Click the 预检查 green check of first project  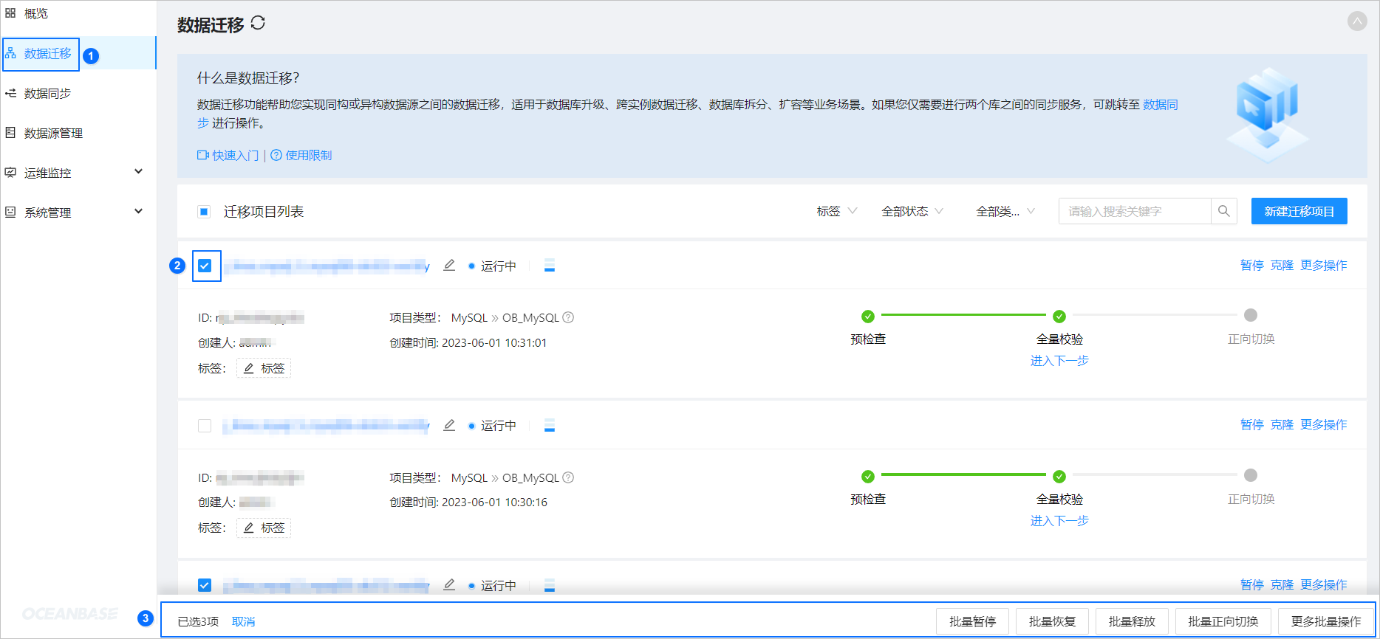(868, 317)
